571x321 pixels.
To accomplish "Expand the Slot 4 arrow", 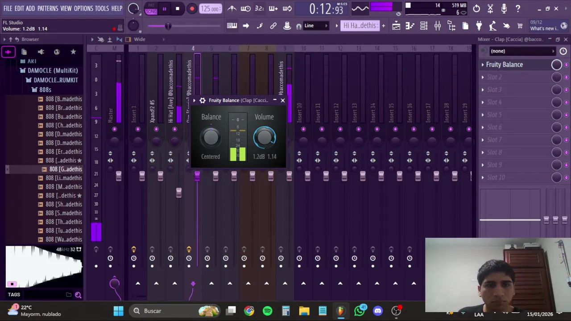I will (482, 102).
